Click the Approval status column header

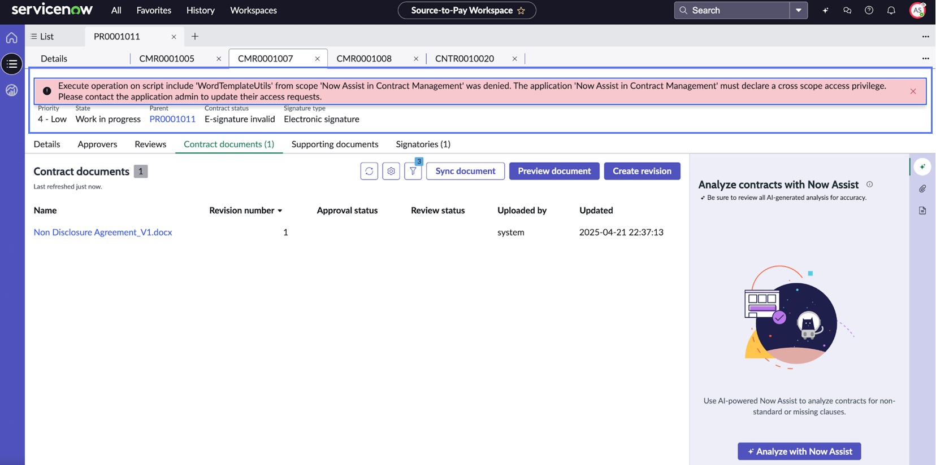coord(347,210)
